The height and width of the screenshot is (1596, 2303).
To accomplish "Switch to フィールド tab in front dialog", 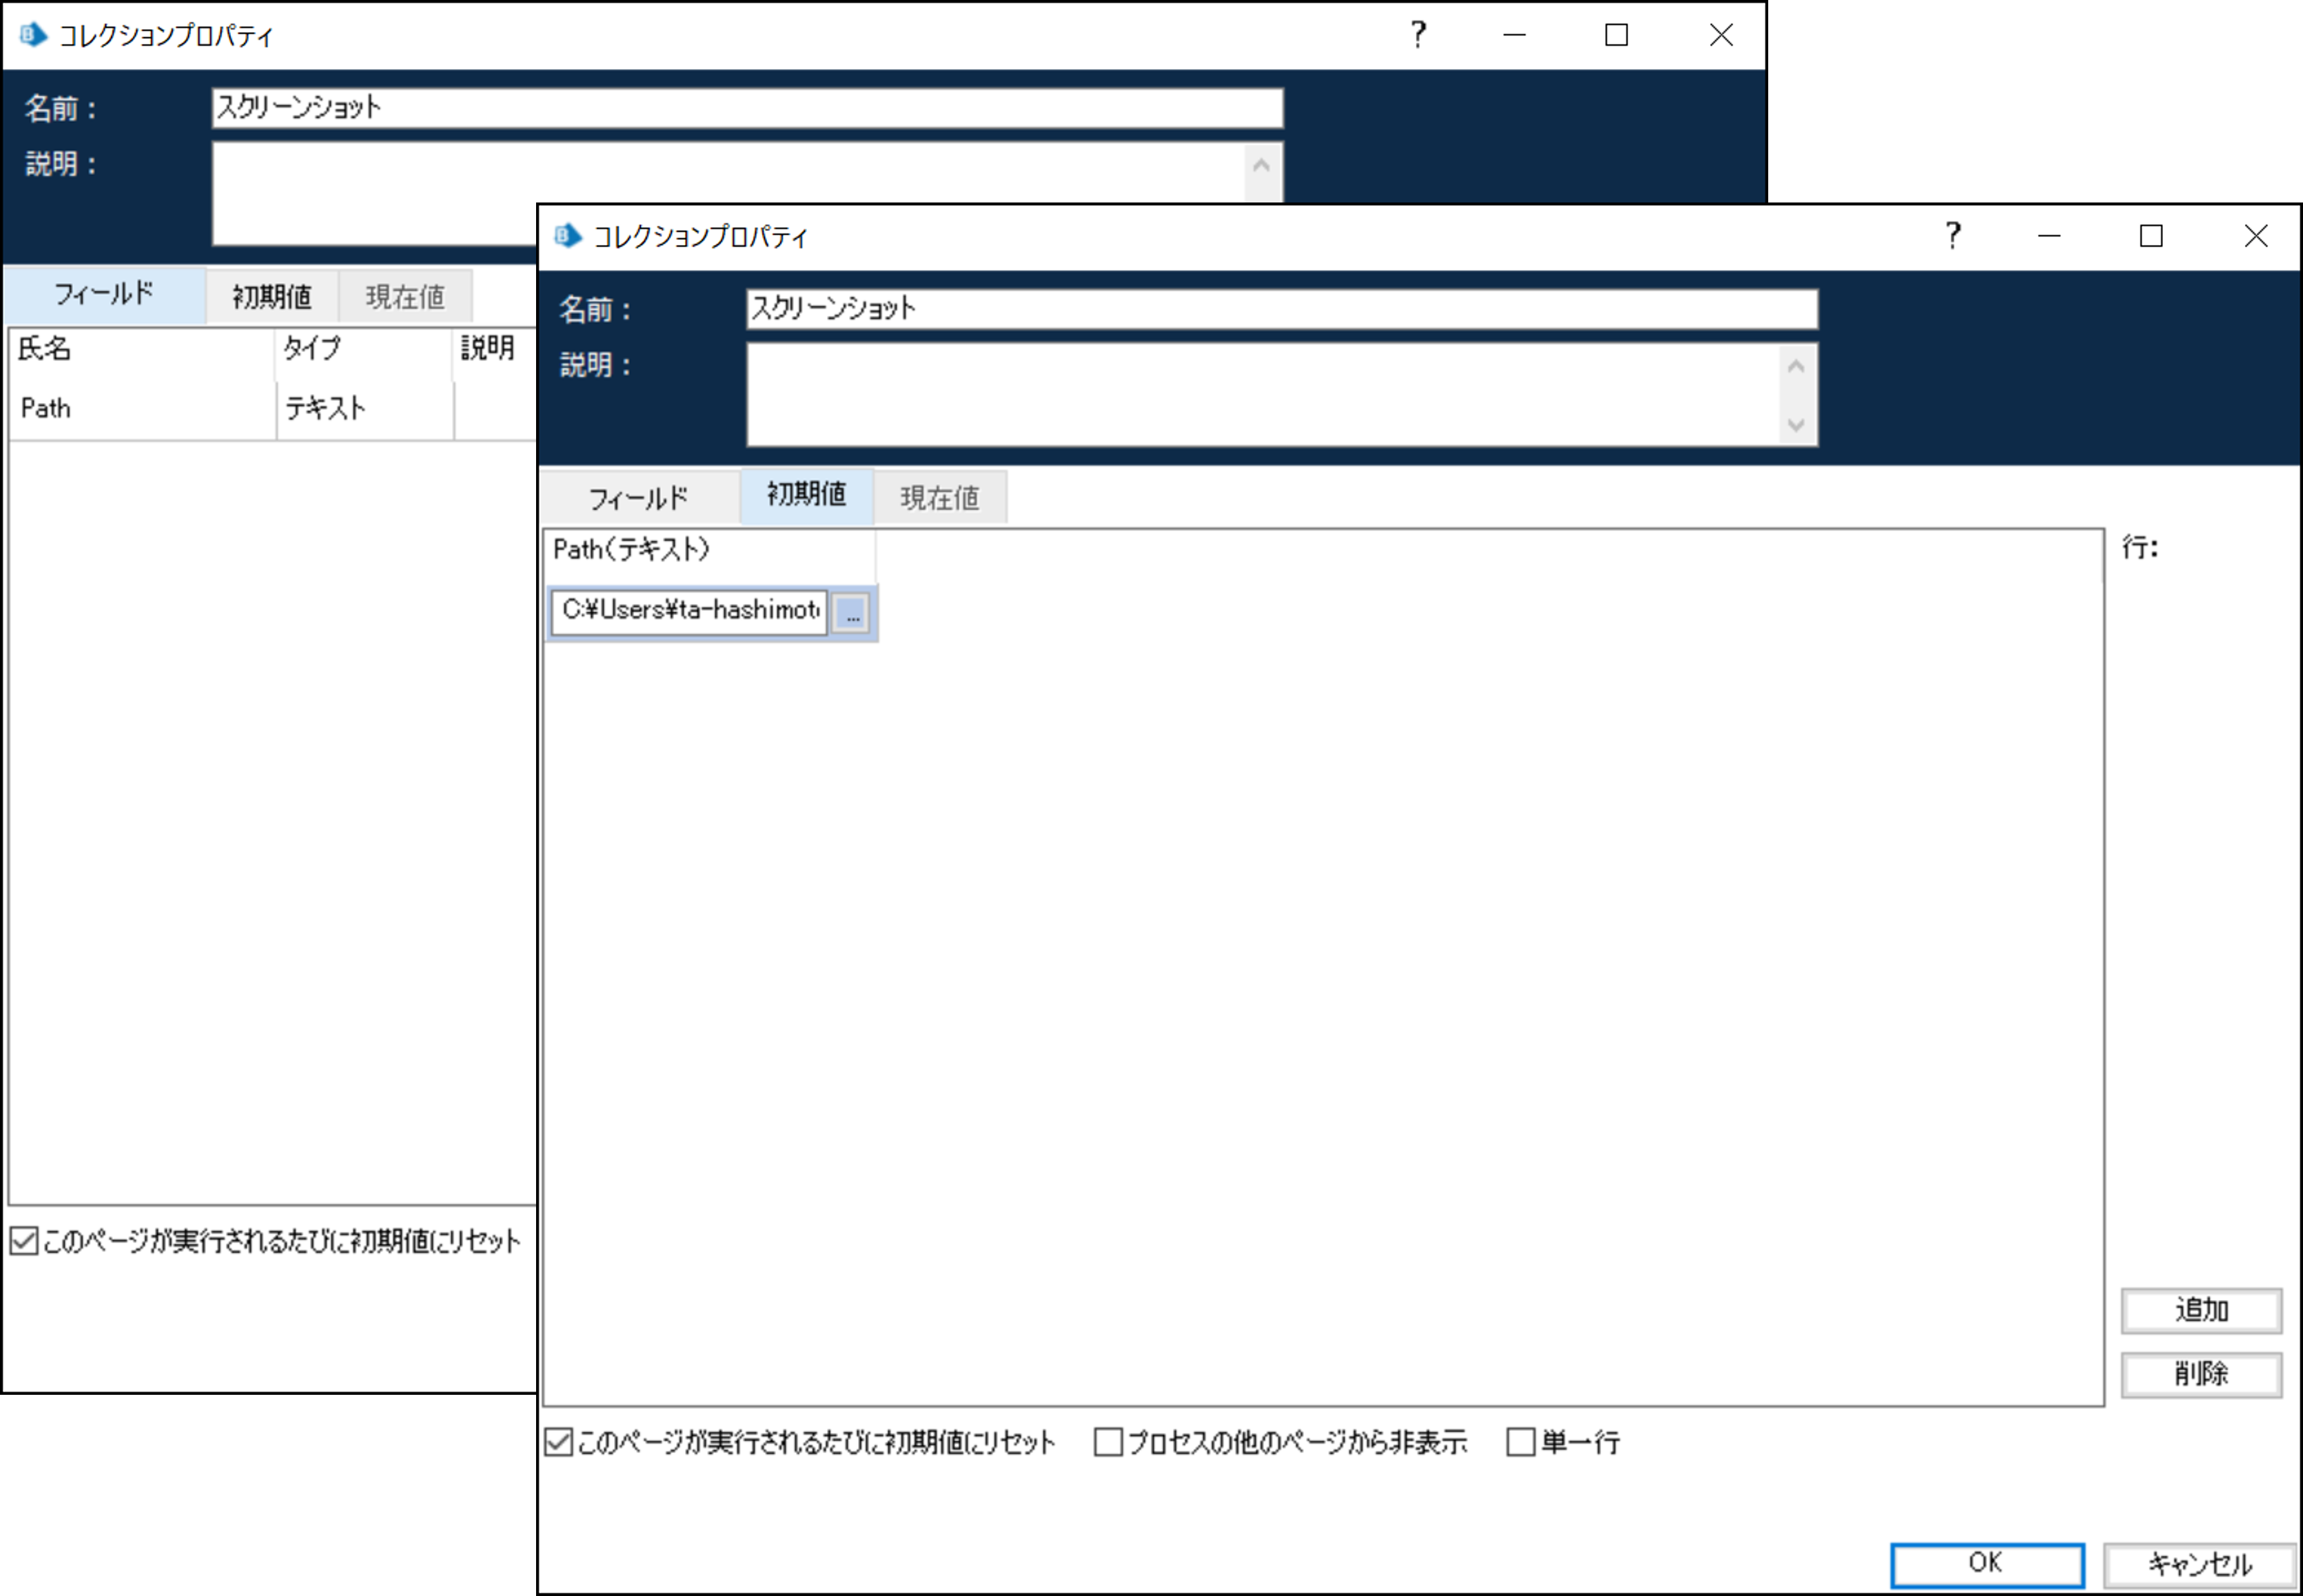I will [638, 497].
